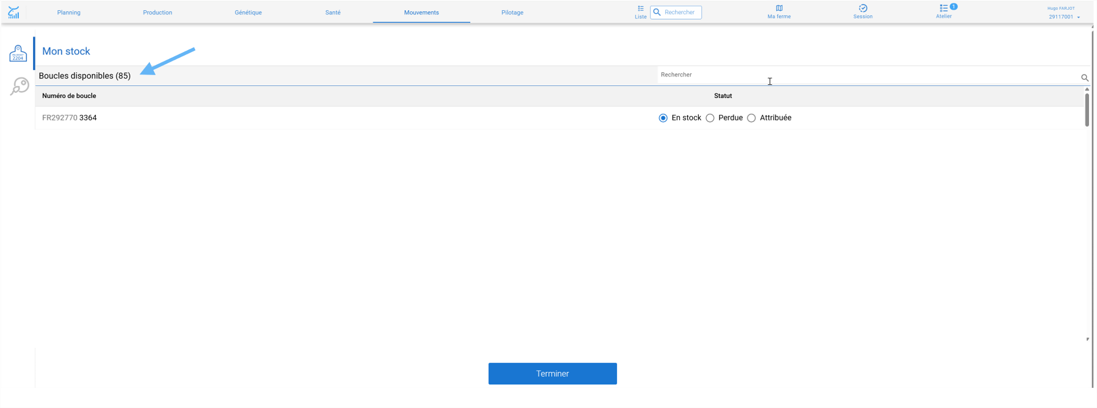Screen dimensions: 1097x408
Task: Click the Terminer button
Action: [552, 374]
